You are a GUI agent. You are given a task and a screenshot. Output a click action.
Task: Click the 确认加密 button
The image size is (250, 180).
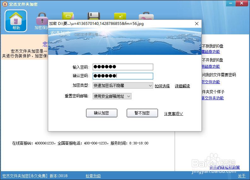(102, 113)
